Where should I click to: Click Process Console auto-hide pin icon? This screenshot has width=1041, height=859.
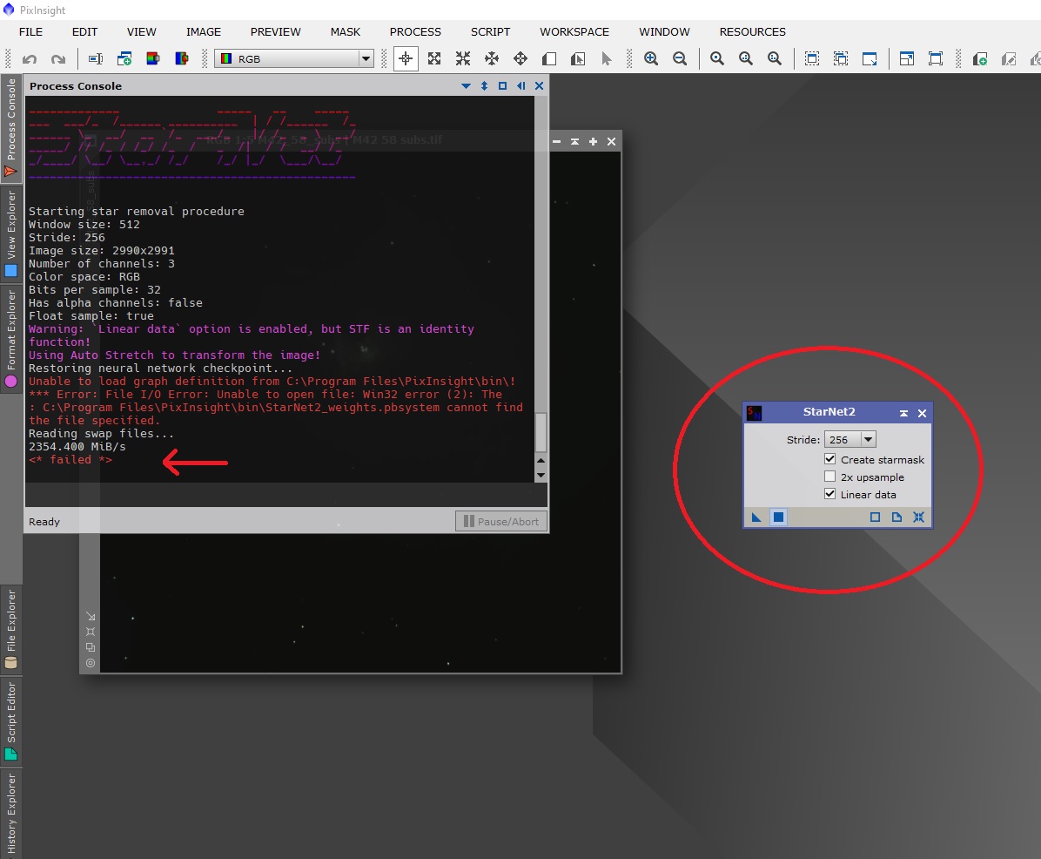pyautogui.click(x=521, y=85)
